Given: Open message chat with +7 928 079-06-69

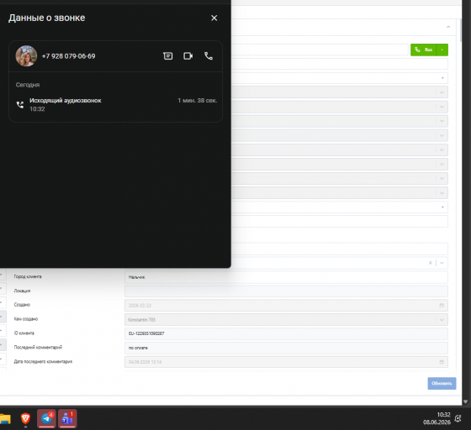Looking at the screenshot, I should (x=167, y=56).
